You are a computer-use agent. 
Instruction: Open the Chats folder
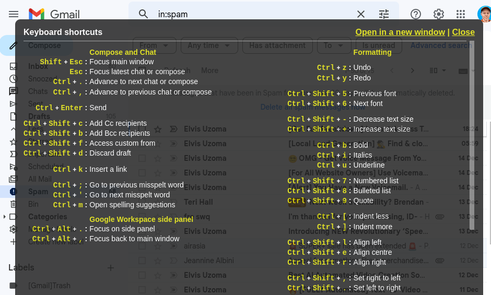[38, 91]
